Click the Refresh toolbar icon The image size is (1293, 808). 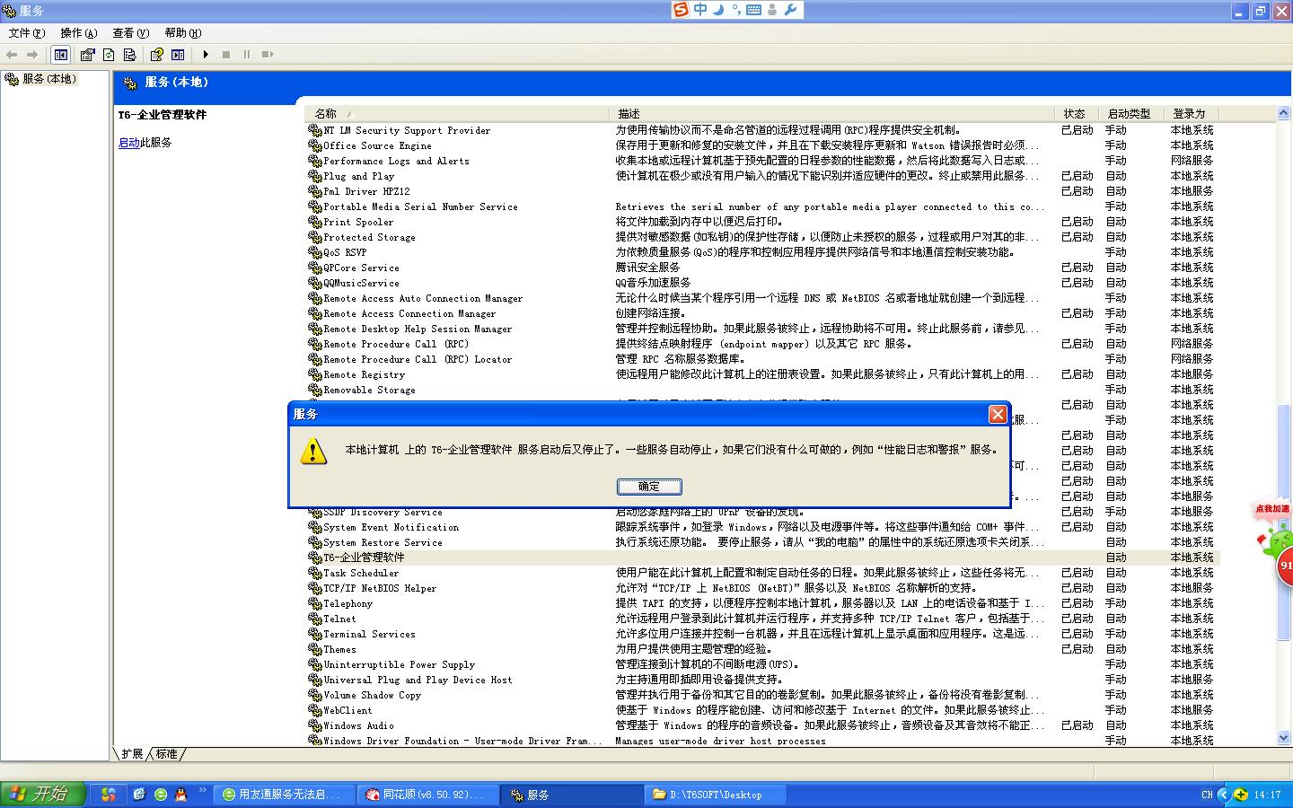point(109,55)
